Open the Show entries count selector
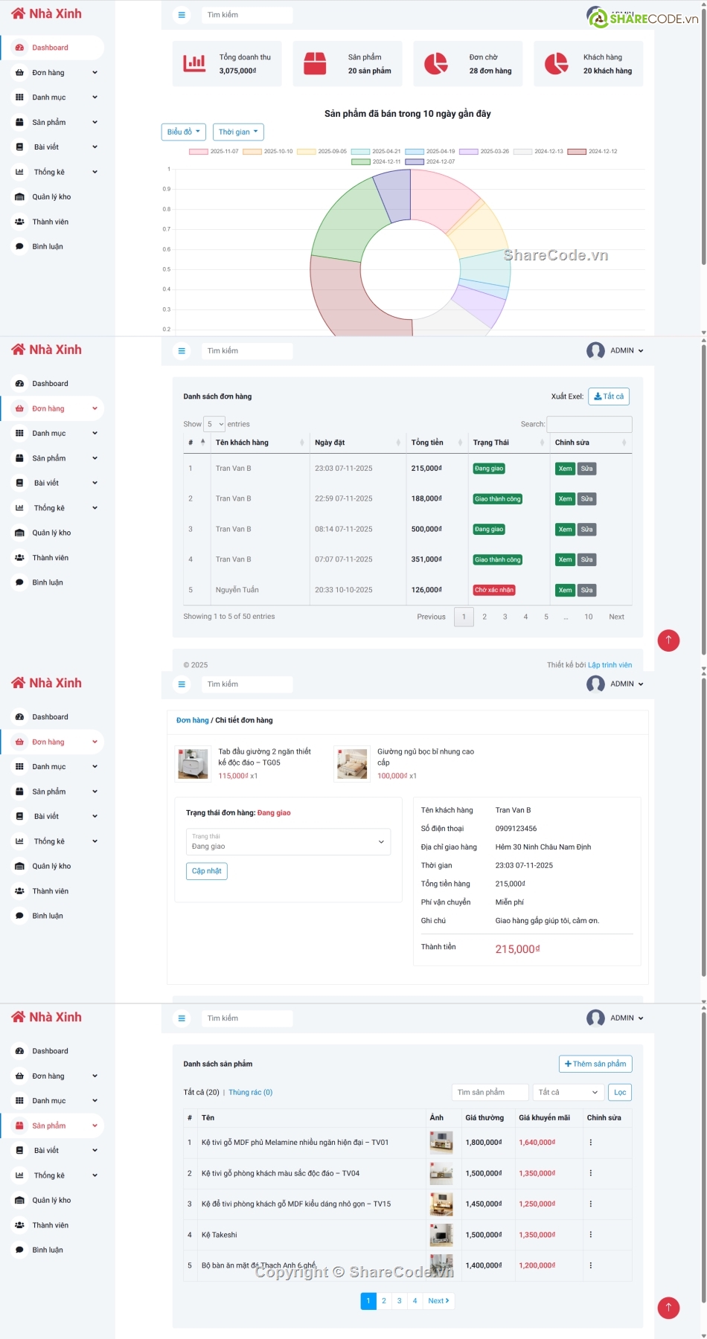The width and height of the screenshot is (707, 1339). click(215, 424)
